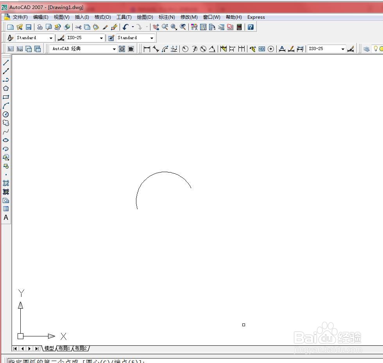Click the Undo arrow icon
The height and width of the screenshot is (363, 383).
[x=126, y=27]
